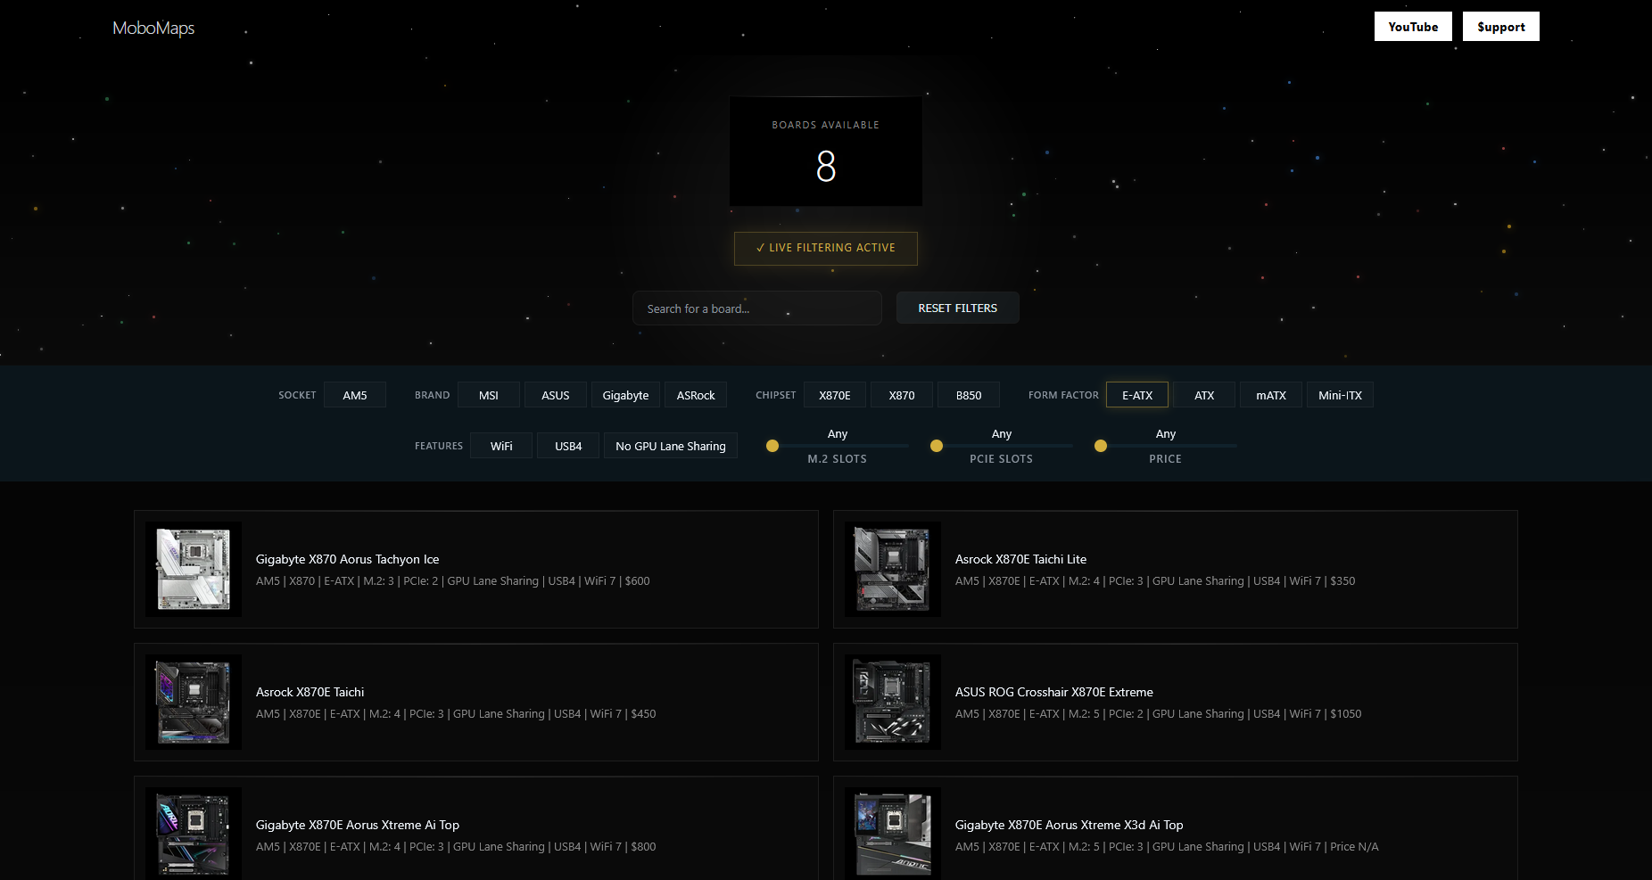Viewport: 1652px width, 880px height.
Task: Click the Boards Available count 8
Action: [826, 166]
